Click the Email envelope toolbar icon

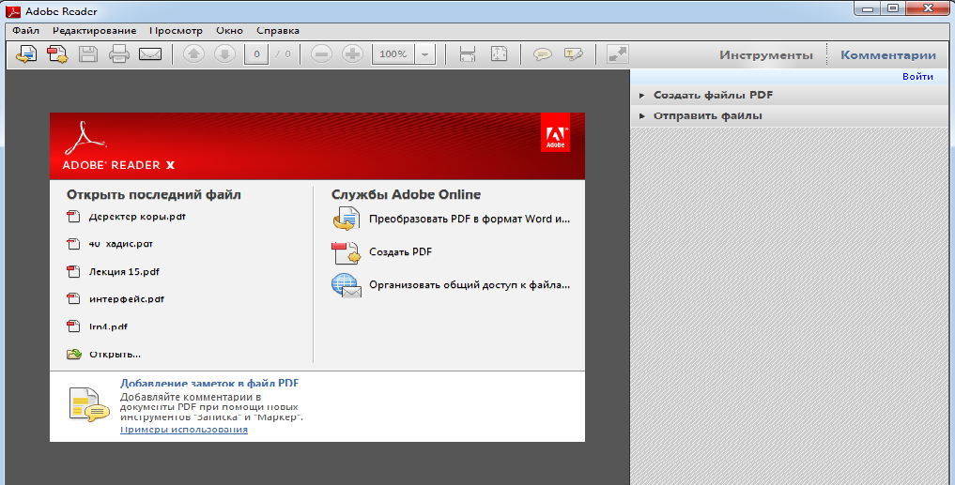coord(150,54)
